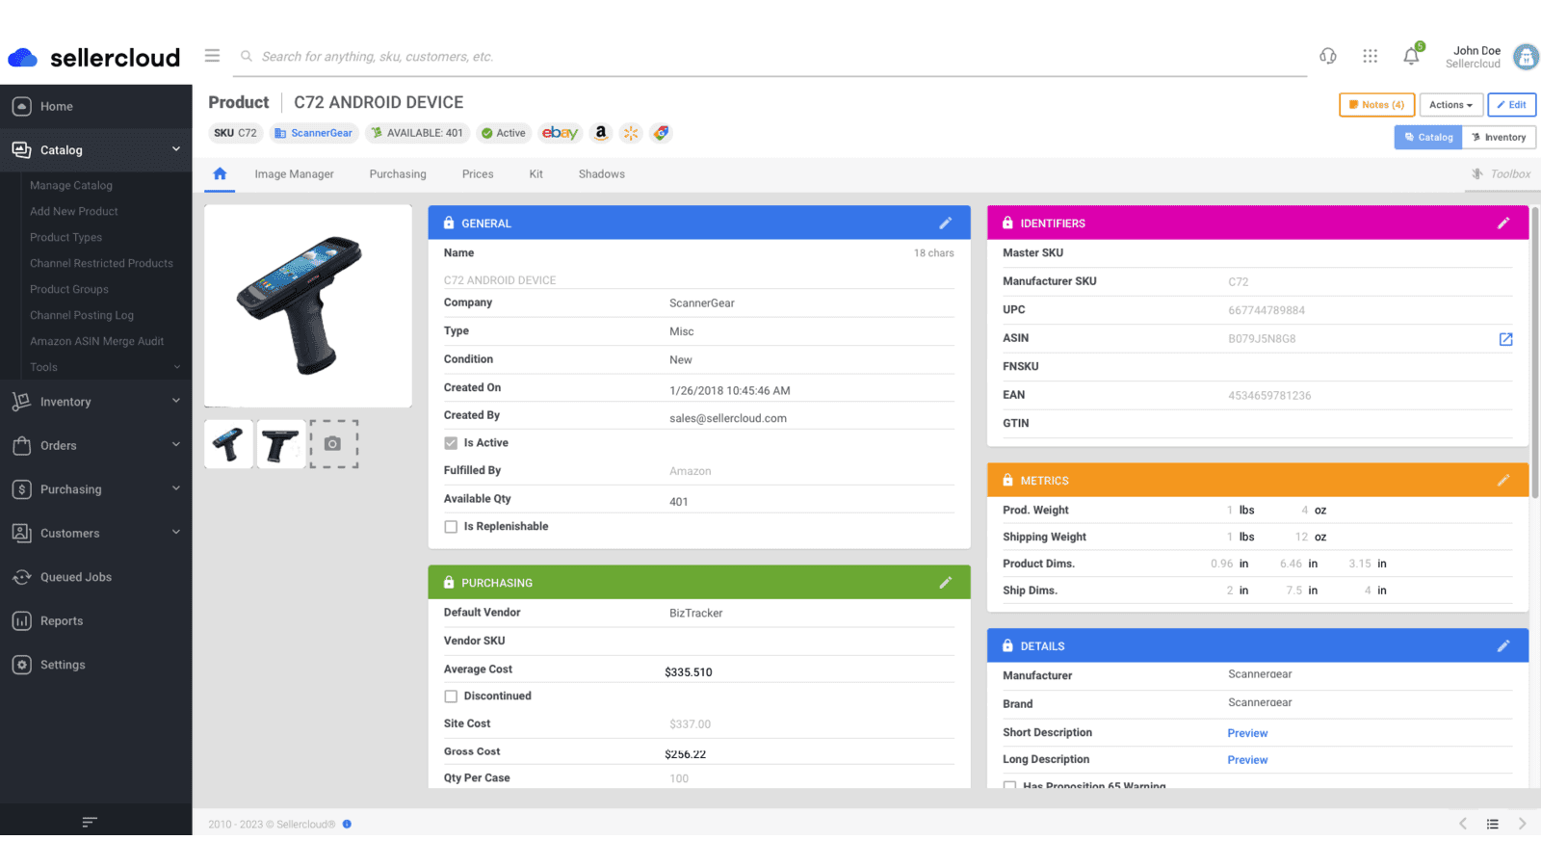
Task: Open the apps grid menu
Action: 1370,56
